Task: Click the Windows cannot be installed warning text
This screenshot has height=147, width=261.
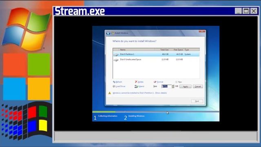Action: point(133,93)
